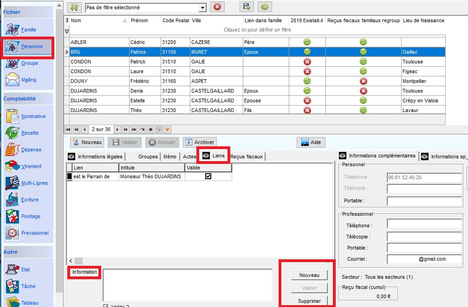
Task: Select the Virement icon
Action: [13, 166]
